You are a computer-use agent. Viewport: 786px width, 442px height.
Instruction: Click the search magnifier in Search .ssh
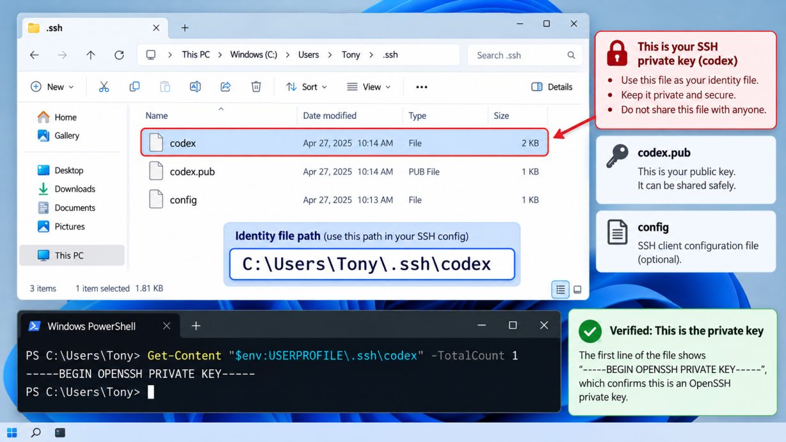571,55
